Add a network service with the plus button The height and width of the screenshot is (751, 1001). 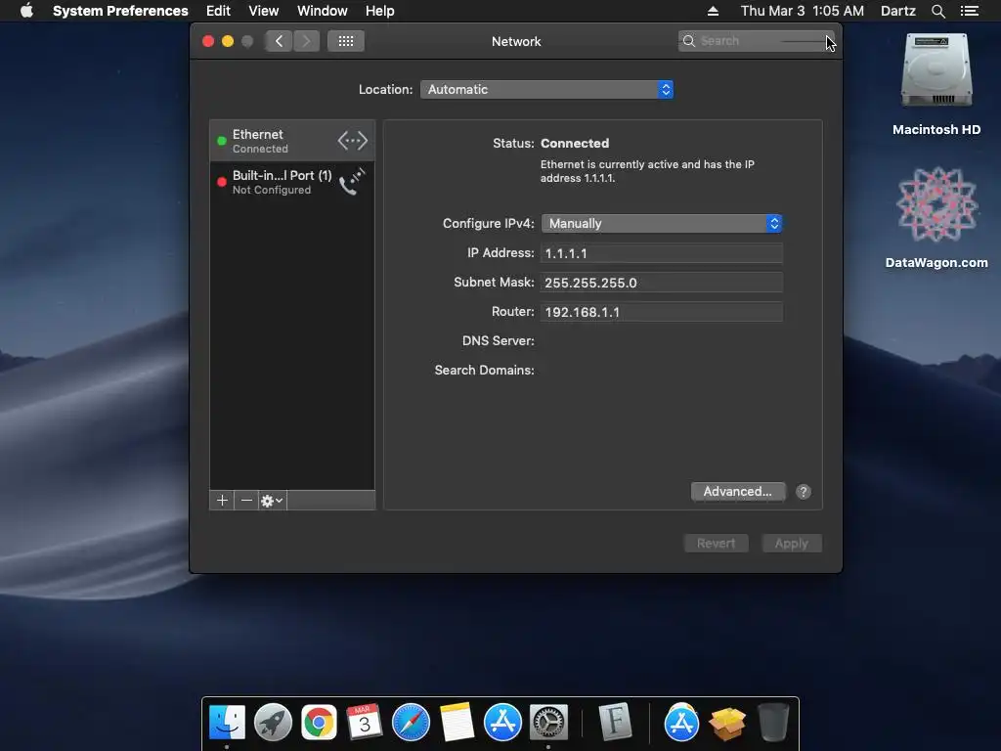222,501
